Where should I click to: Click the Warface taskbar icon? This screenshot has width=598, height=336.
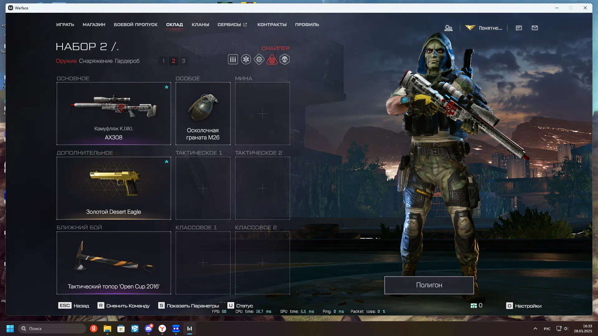pyautogui.click(x=190, y=329)
